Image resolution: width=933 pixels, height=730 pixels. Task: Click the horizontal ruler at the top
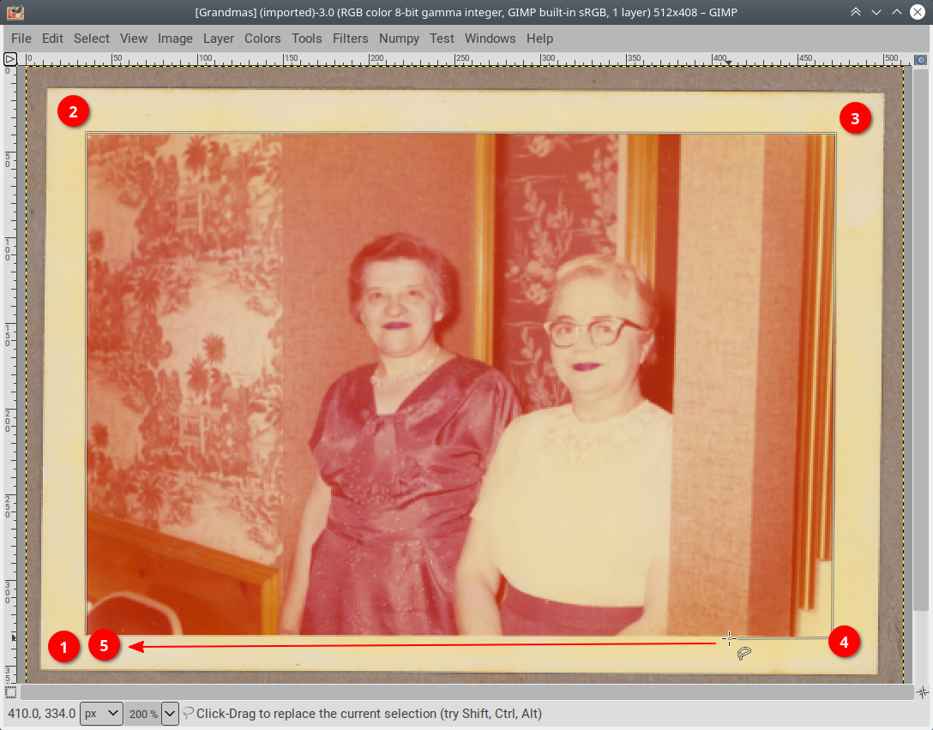[466, 59]
